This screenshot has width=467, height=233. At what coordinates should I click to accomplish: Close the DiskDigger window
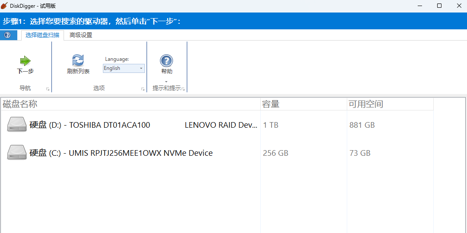[458, 6]
